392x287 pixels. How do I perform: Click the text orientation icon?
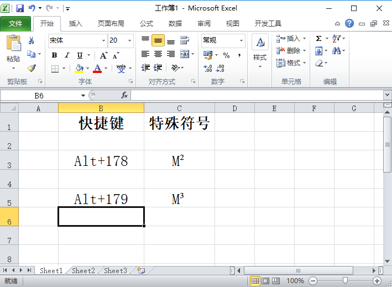tap(175, 68)
